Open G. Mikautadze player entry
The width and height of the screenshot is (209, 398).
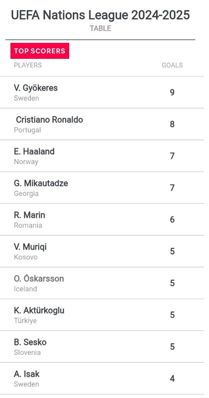click(x=102, y=187)
